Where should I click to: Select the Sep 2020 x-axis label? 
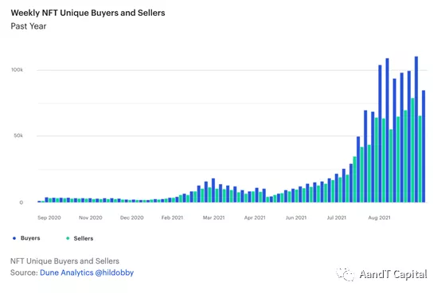tap(49, 218)
